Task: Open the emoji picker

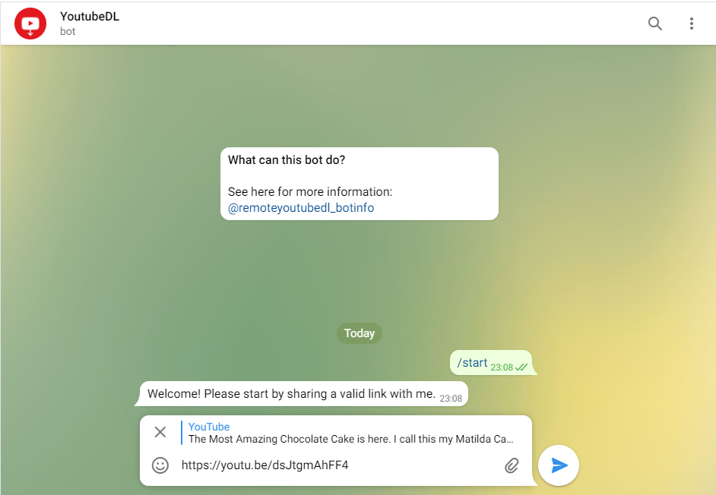Action: tap(160, 465)
